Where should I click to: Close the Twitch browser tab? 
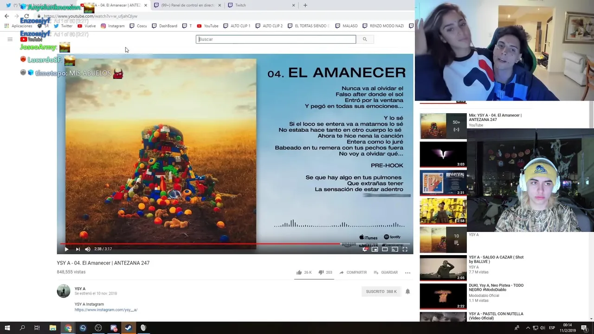(293, 5)
